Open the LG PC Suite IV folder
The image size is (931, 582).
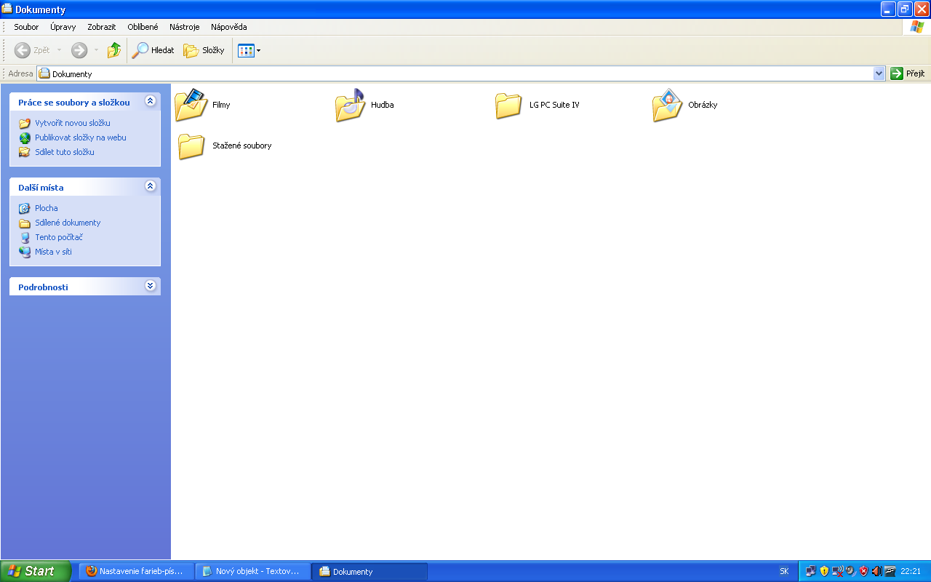(x=508, y=105)
